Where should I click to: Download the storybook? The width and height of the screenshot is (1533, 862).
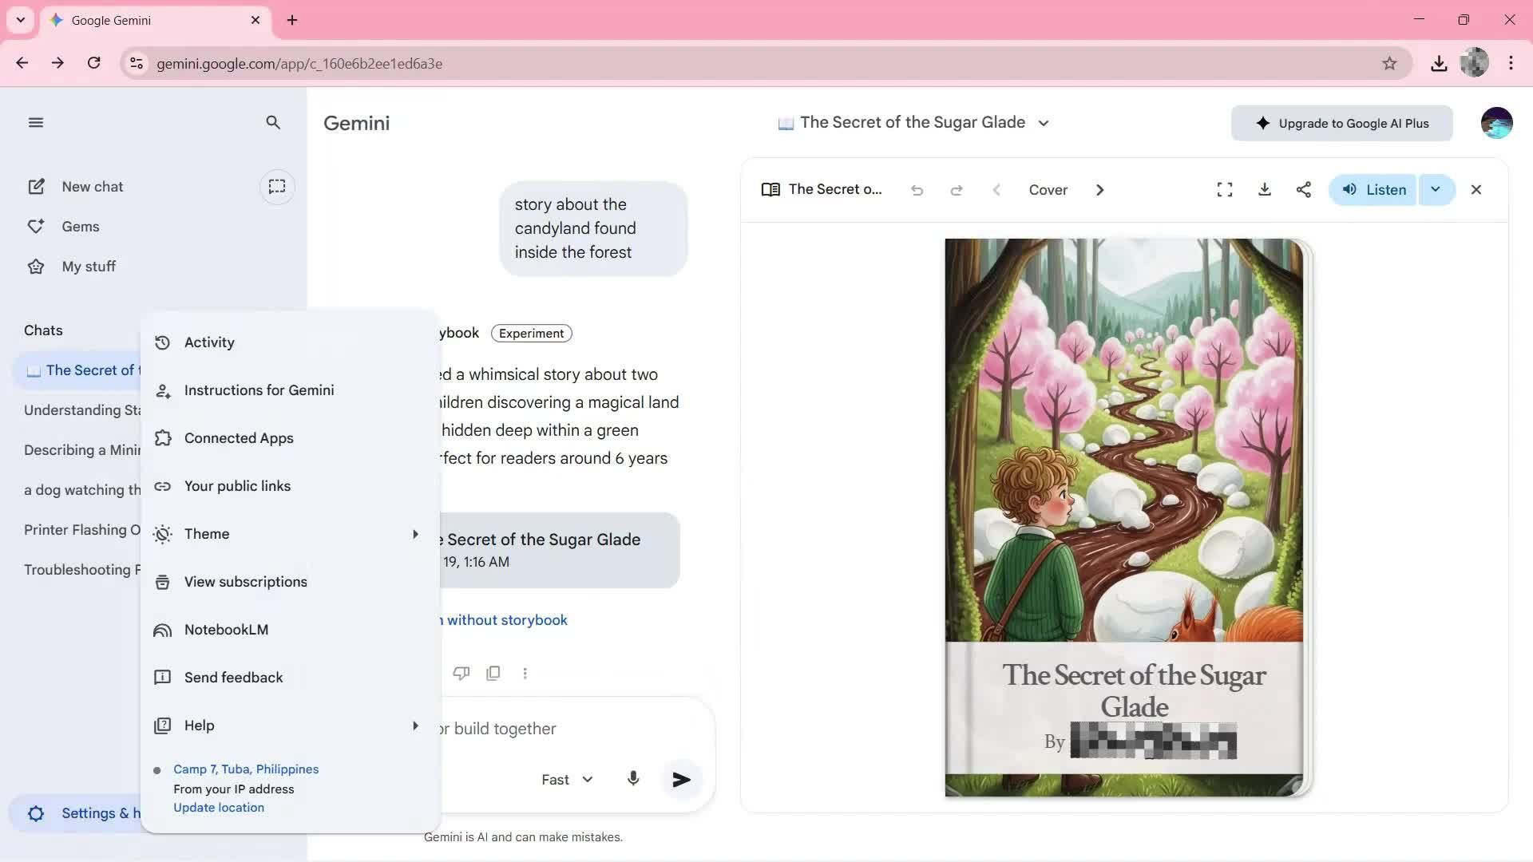tap(1264, 189)
